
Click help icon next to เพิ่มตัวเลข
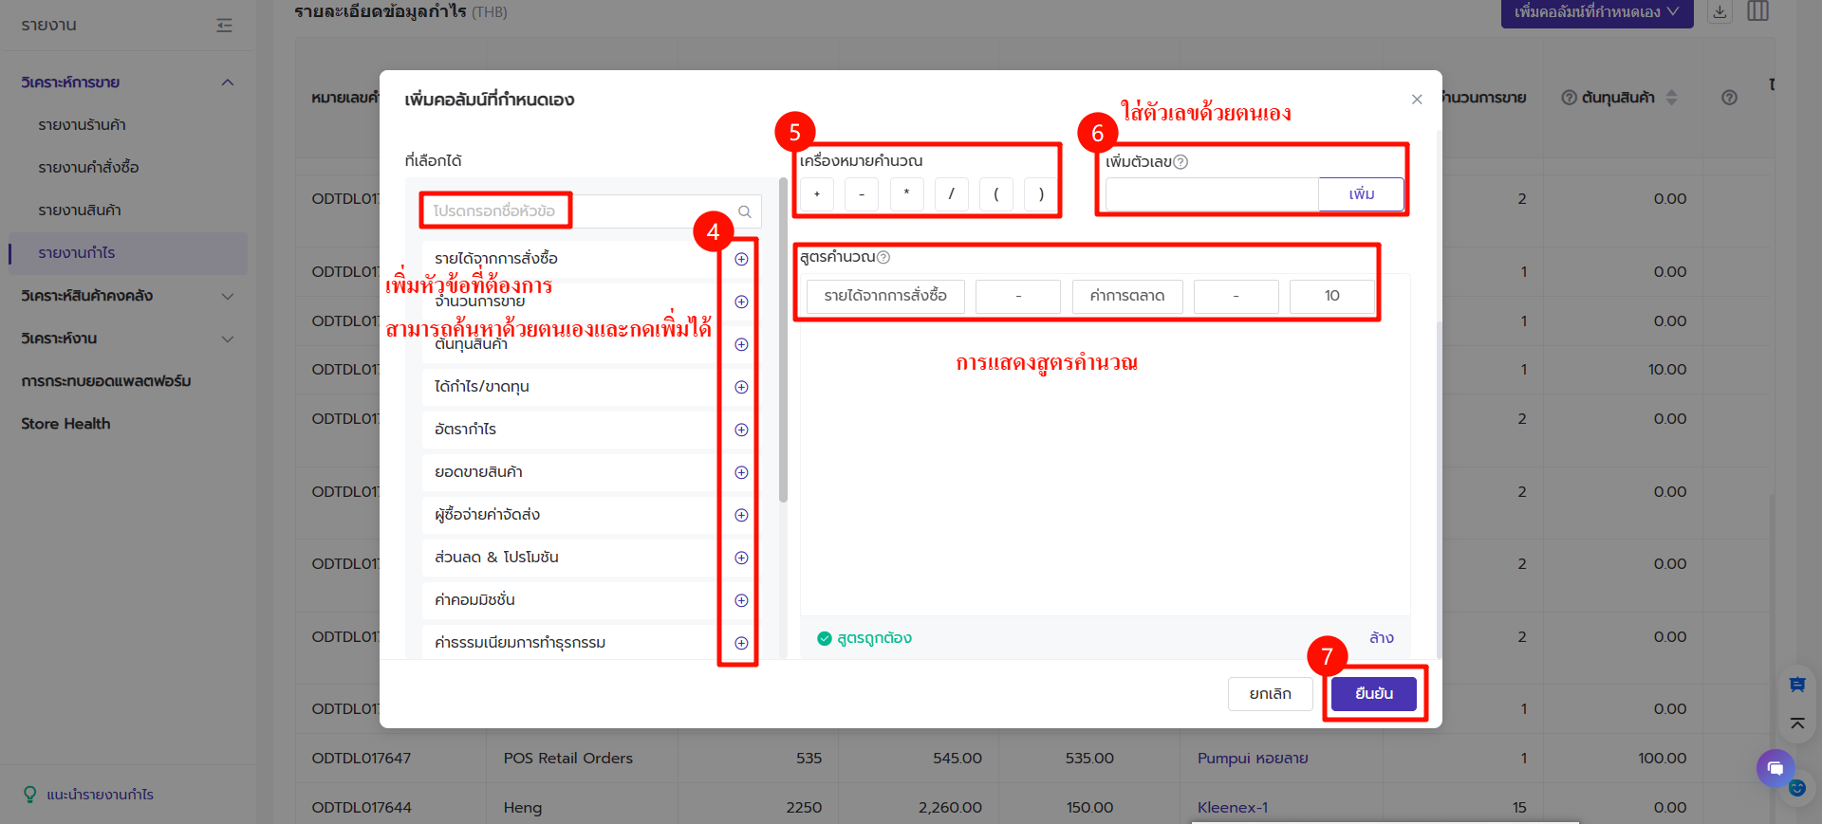pyautogui.click(x=1181, y=162)
